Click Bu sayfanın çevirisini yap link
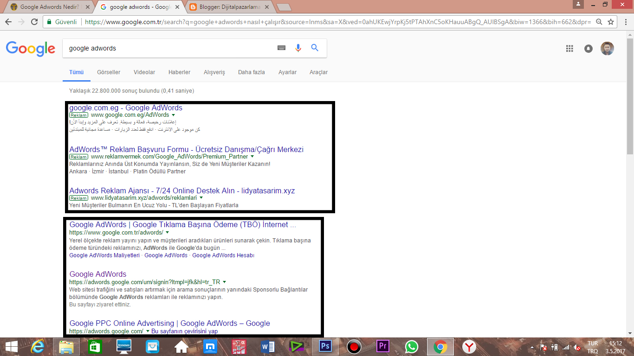The image size is (634, 356). (185, 331)
